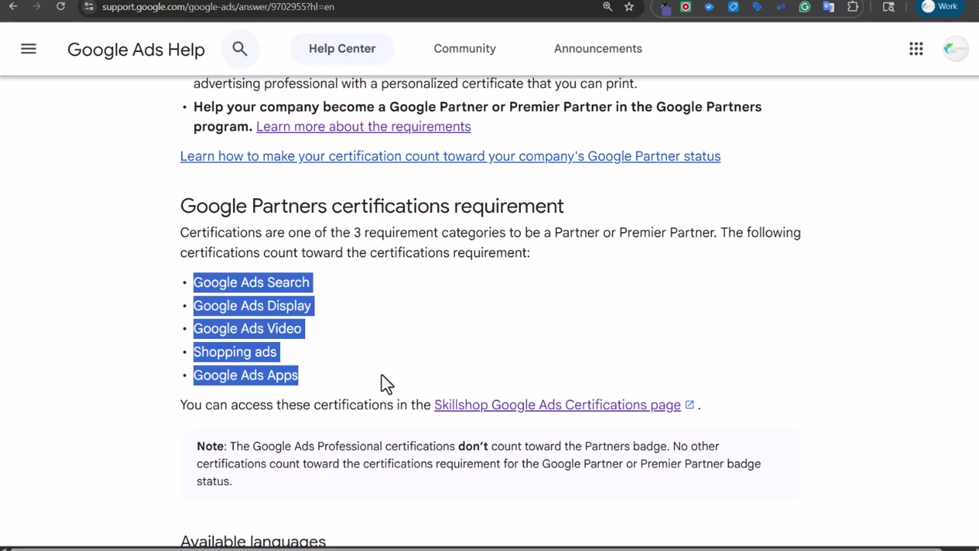Click the 'Available languages' heading
Image resolution: width=979 pixels, height=551 pixels.
click(253, 541)
